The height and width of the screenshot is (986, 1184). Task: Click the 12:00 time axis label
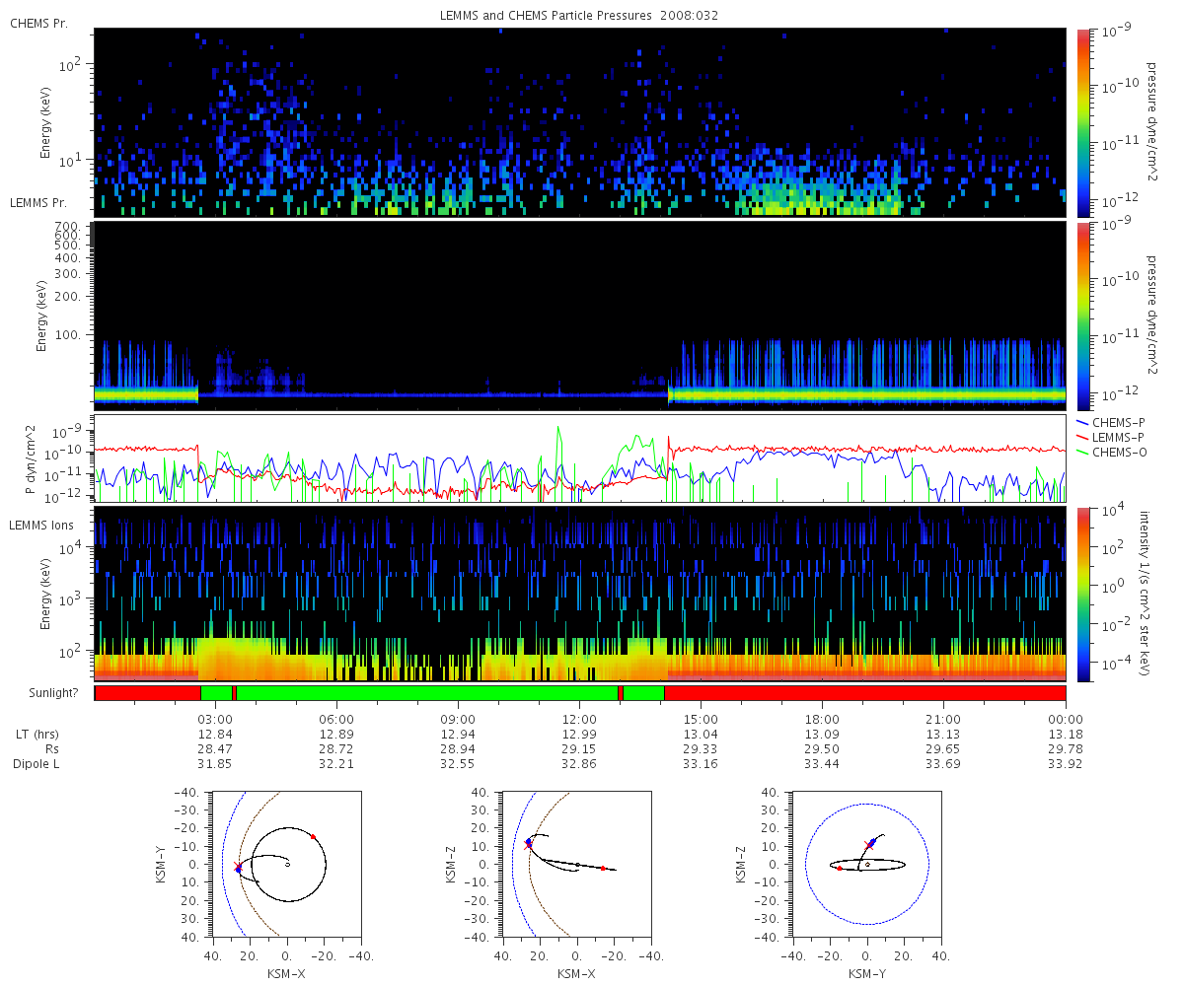(579, 719)
